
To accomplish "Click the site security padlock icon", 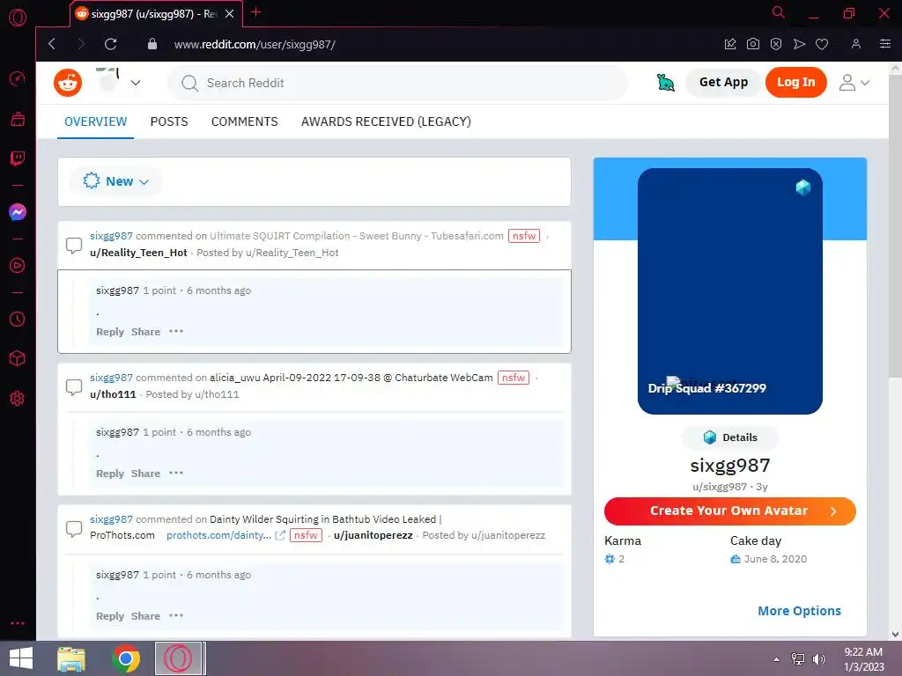I will 152,44.
